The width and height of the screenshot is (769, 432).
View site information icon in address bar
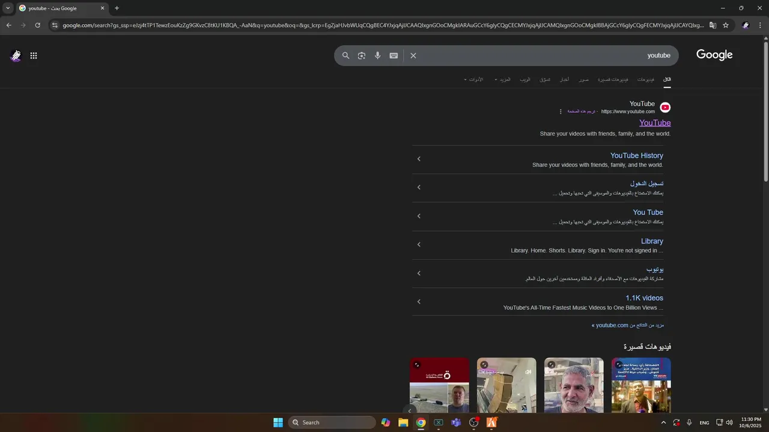coord(55,25)
